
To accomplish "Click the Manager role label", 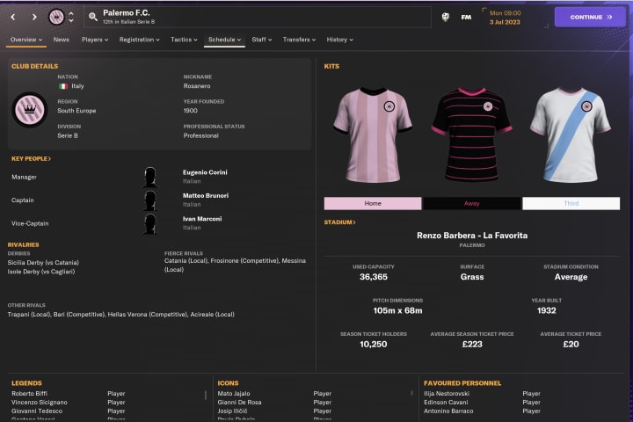I will tap(24, 177).
